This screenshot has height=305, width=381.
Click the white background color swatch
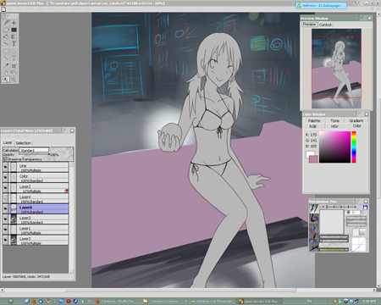310,154
